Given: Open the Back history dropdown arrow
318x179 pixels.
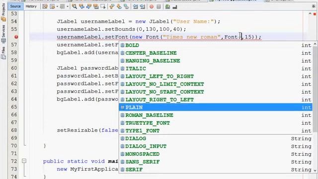Looking at the screenshot, I should pos(57,6).
